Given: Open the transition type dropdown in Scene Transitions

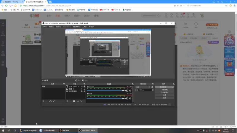Looking at the screenshot, I should pyautogui.click(x=143, y=87).
